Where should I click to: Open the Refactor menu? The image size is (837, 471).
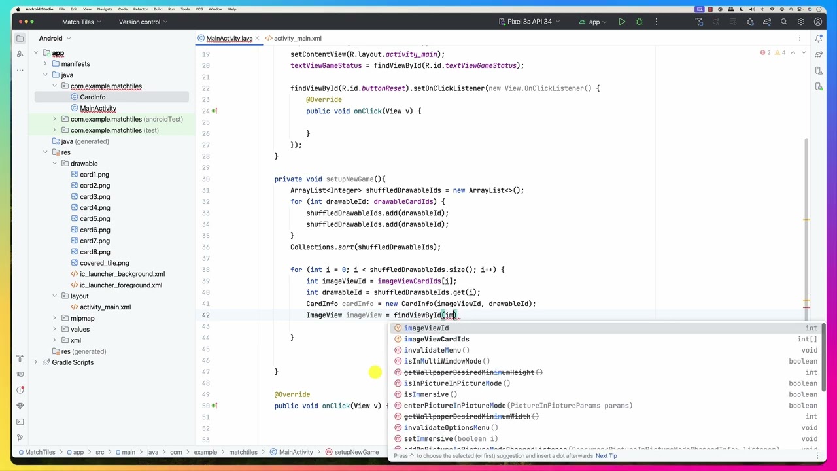pos(140,9)
